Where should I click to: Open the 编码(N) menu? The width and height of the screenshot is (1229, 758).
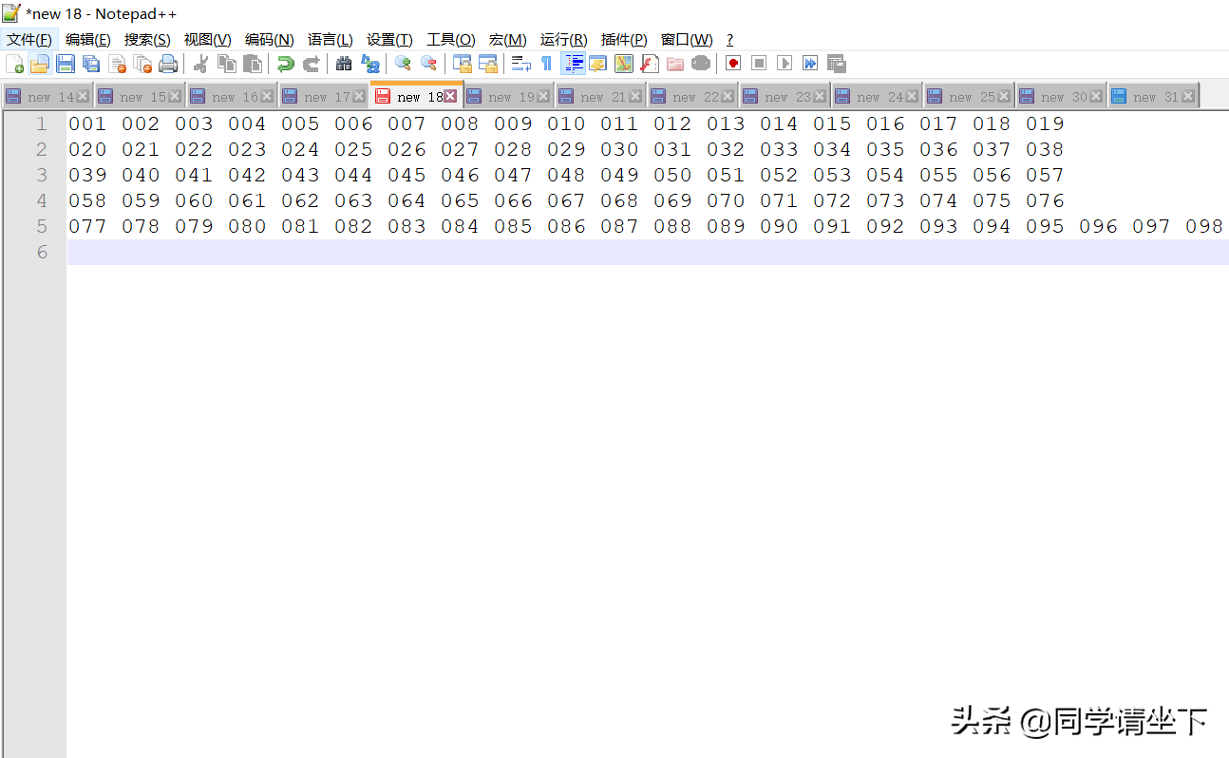270,40
